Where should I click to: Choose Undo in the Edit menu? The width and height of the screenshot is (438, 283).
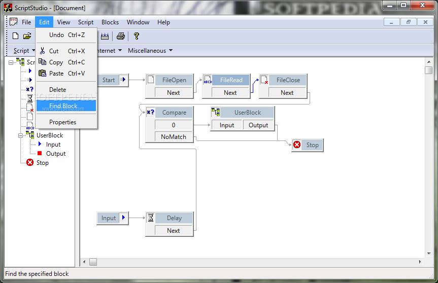coord(66,35)
